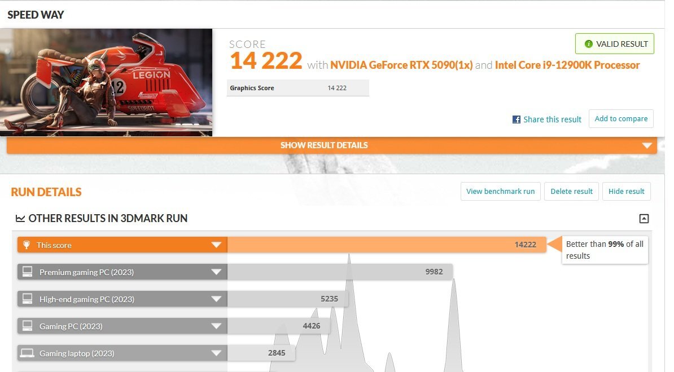Viewport: 674px width, 372px height.
Task: Collapse the Other Results section with the box arrow
Action: click(x=644, y=218)
